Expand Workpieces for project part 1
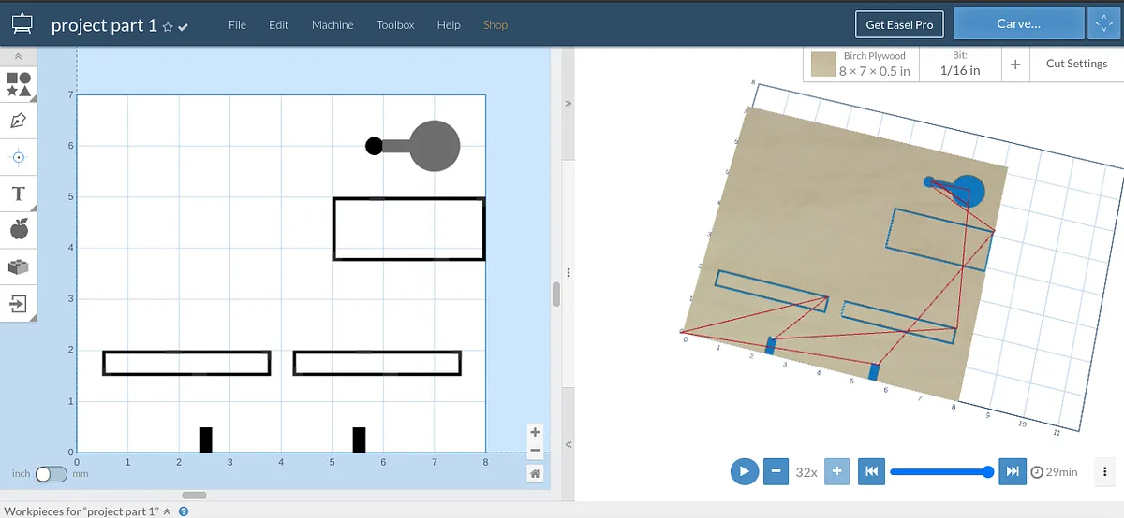Image resolution: width=1124 pixels, height=518 pixels. [167, 511]
